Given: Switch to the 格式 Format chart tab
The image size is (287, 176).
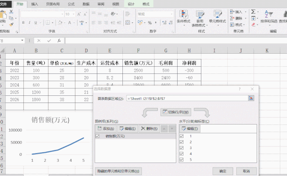Looking at the screenshot, I should click(146, 4).
